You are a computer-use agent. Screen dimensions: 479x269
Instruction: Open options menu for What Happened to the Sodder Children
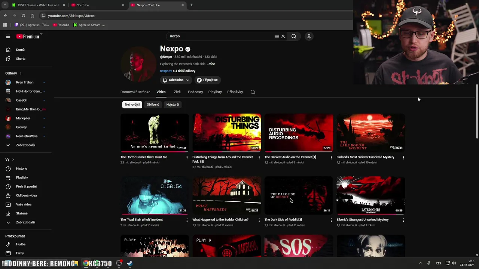[259, 220]
